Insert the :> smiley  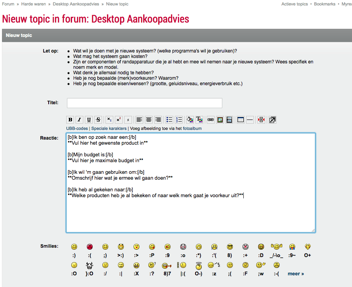(x=136, y=247)
